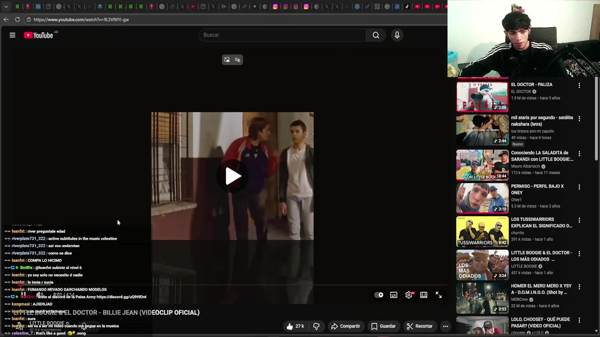Open title LITTLE BOOGIE & EL DOCTOR - LOS MÁS ODIADOS

coord(541,256)
